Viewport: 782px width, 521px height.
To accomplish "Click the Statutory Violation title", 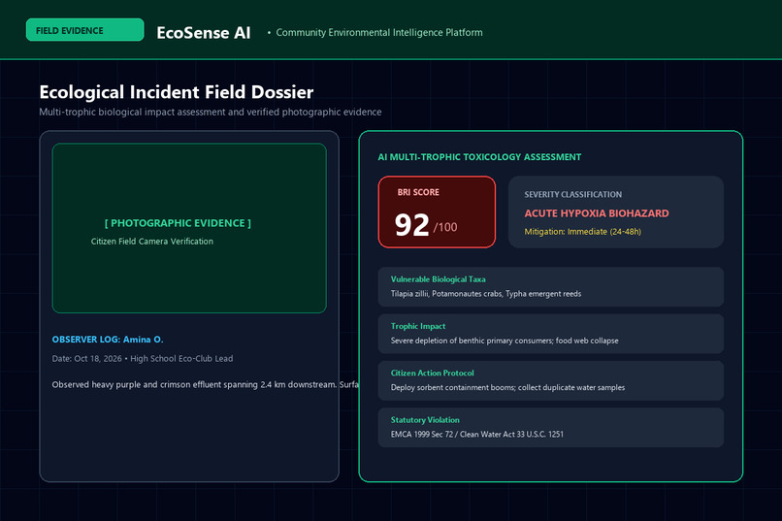I will [425, 420].
